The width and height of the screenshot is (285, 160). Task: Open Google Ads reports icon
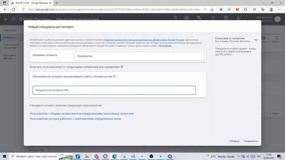[x=187, y=18]
